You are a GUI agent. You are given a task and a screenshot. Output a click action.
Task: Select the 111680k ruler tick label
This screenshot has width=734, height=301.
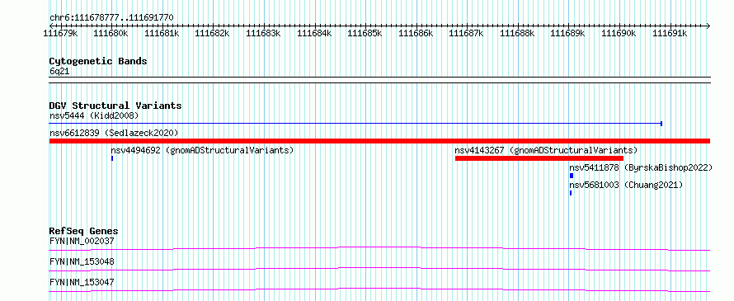click(x=111, y=33)
